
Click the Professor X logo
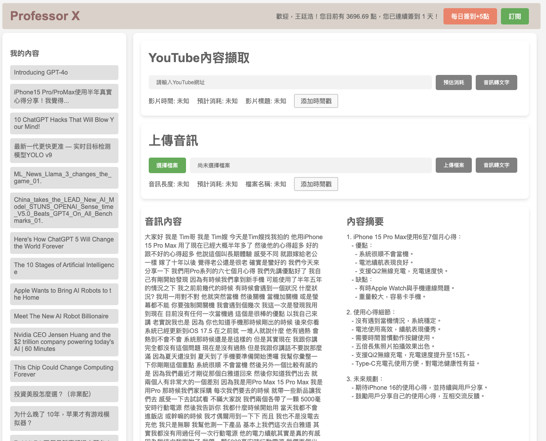click(45, 16)
